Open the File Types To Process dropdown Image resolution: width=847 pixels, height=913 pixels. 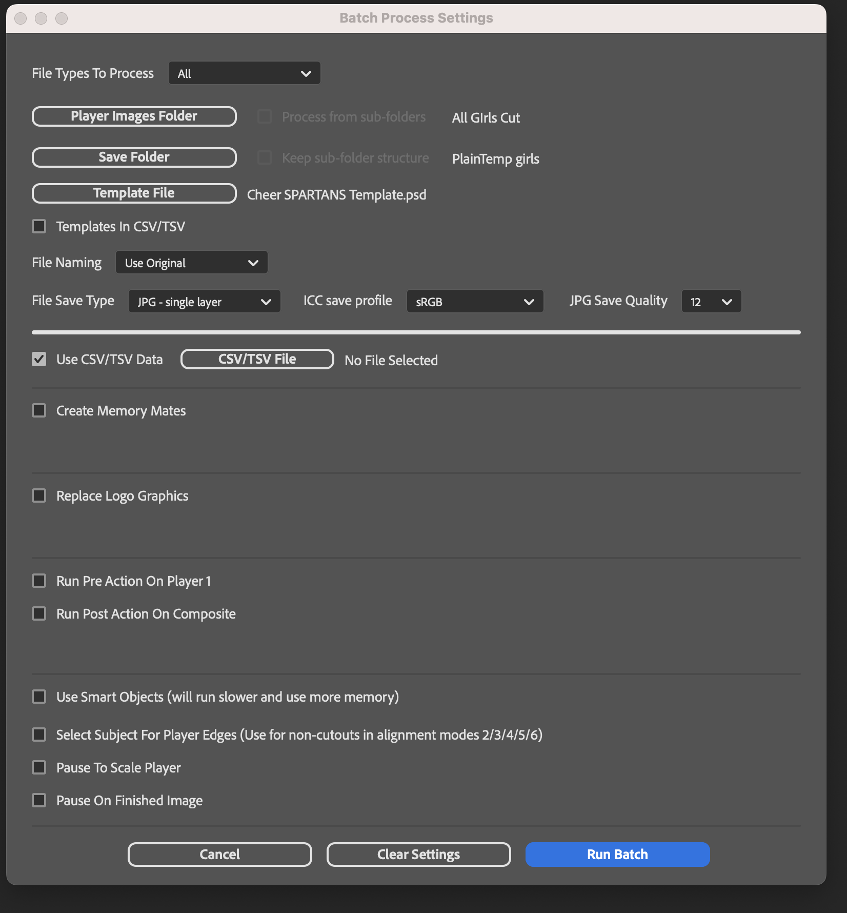[244, 73]
